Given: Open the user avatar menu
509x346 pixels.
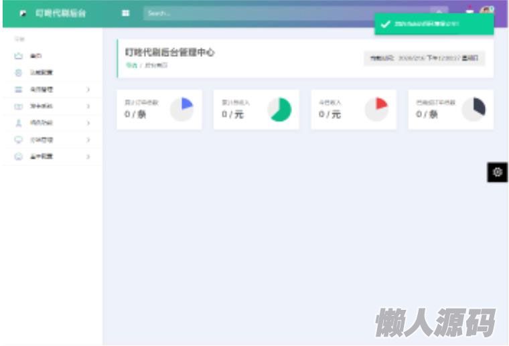Looking at the screenshot, I should click(487, 11).
